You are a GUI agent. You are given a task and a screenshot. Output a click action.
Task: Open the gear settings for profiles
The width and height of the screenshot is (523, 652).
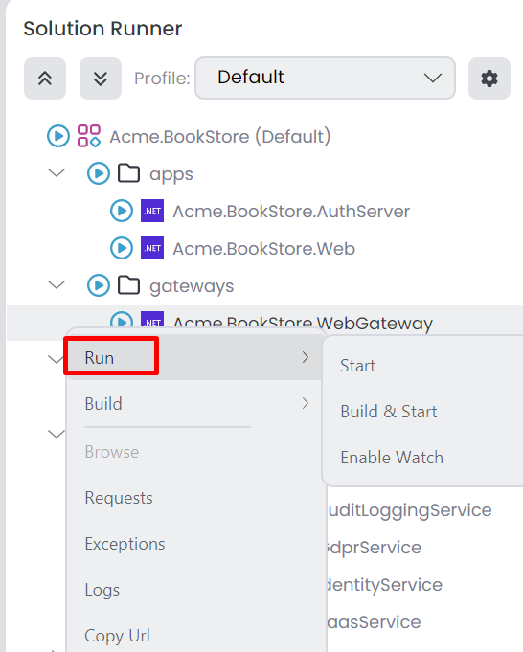[x=489, y=79]
